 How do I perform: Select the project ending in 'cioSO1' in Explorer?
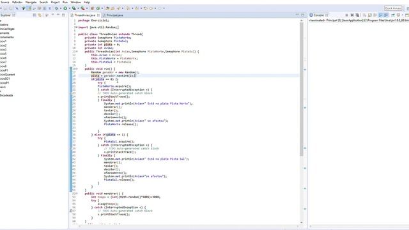4,79
